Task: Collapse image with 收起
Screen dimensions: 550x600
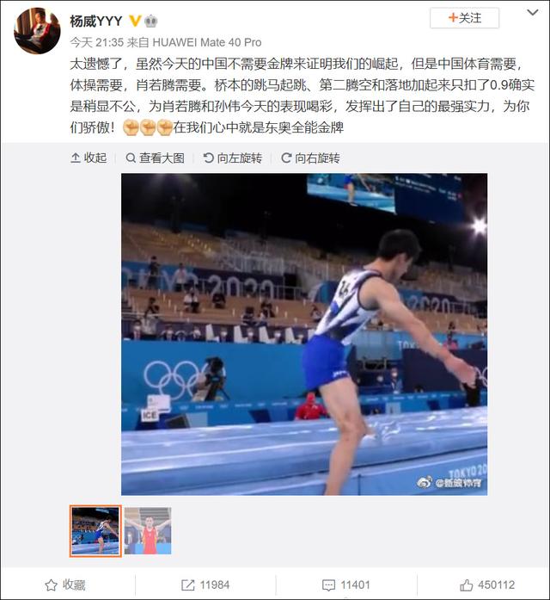Action: pos(89,158)
